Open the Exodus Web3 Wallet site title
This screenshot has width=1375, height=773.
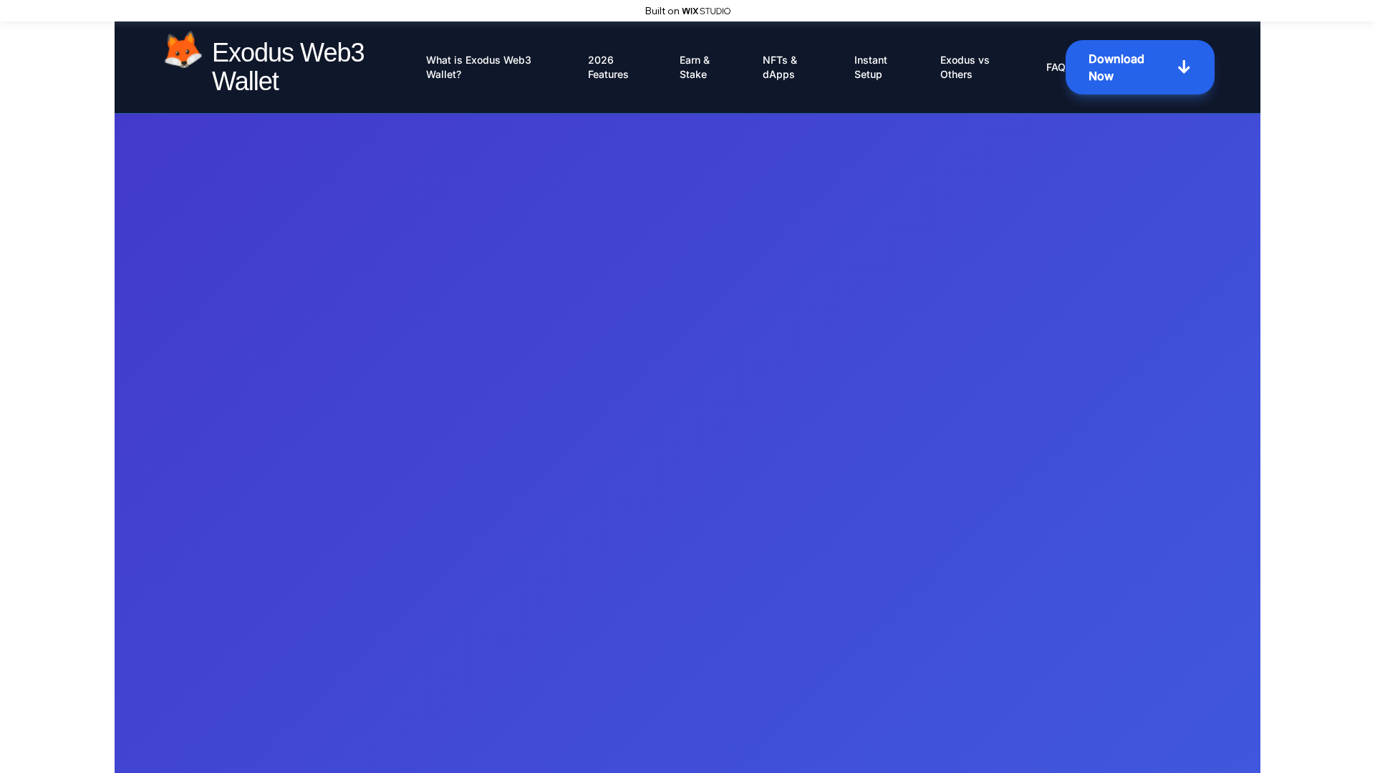pyautogui.click(x=288, y=67)
